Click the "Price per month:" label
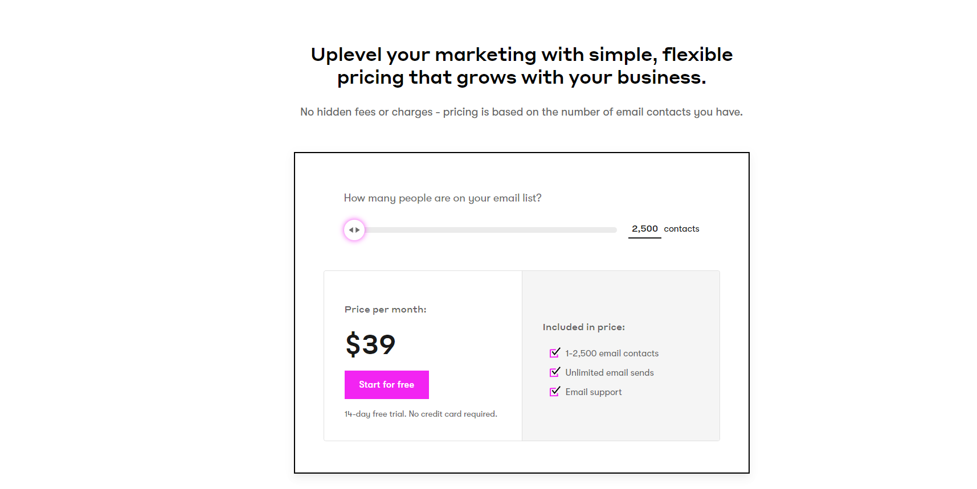Viewport: 977px width, 489px height. [x=385, y=310]
